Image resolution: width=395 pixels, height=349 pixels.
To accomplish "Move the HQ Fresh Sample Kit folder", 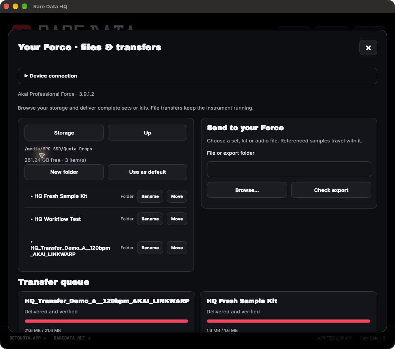I will click(x=177, y=196).
